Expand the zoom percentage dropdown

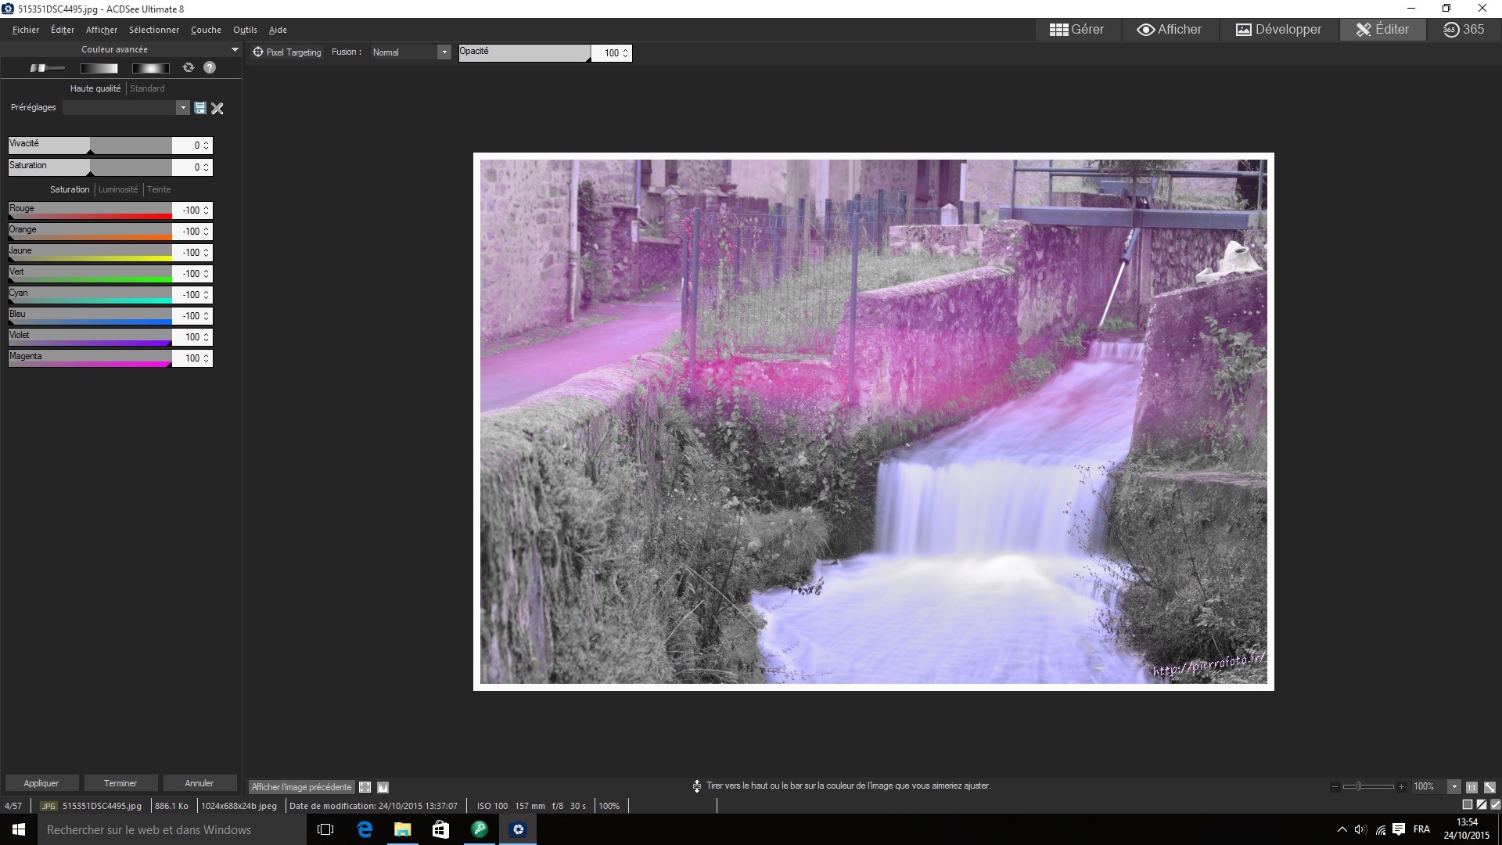1453,787
